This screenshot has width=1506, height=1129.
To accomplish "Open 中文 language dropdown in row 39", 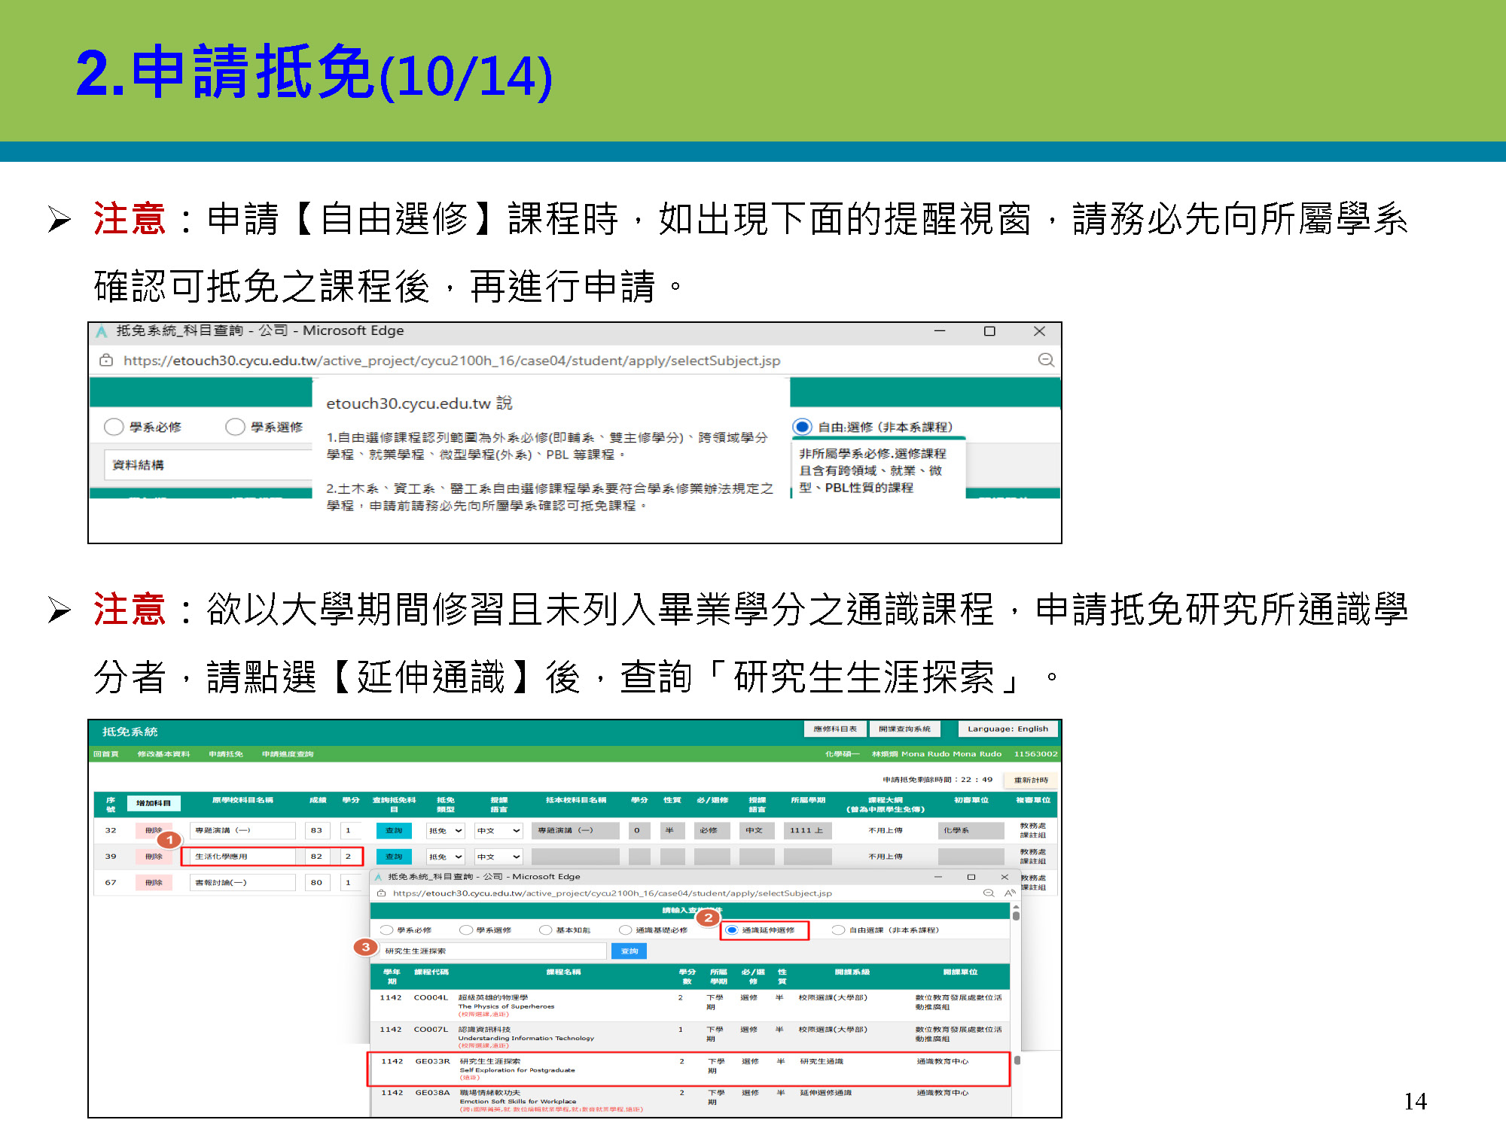I will (498, 857).
